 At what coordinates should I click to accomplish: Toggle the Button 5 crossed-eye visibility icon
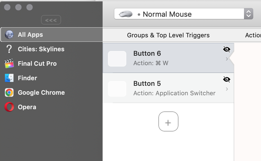pos(227,80)
